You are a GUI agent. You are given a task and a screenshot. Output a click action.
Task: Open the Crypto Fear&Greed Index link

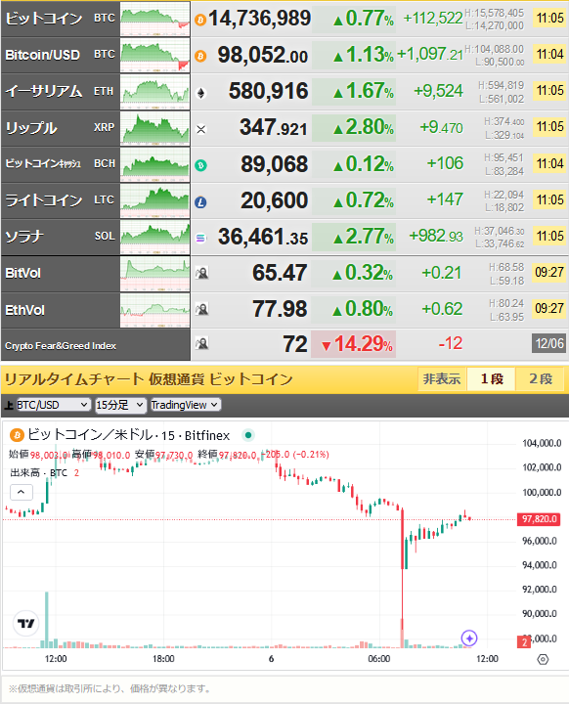[x=61, y=346]
